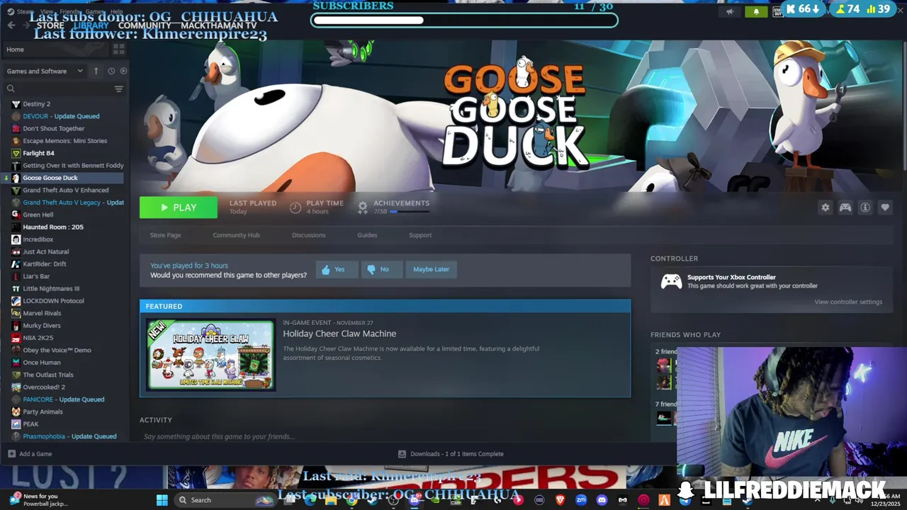The width and height of the screenshot is (907, 510).
Task: Open the Friends menu
Action: tap(70, 12)
